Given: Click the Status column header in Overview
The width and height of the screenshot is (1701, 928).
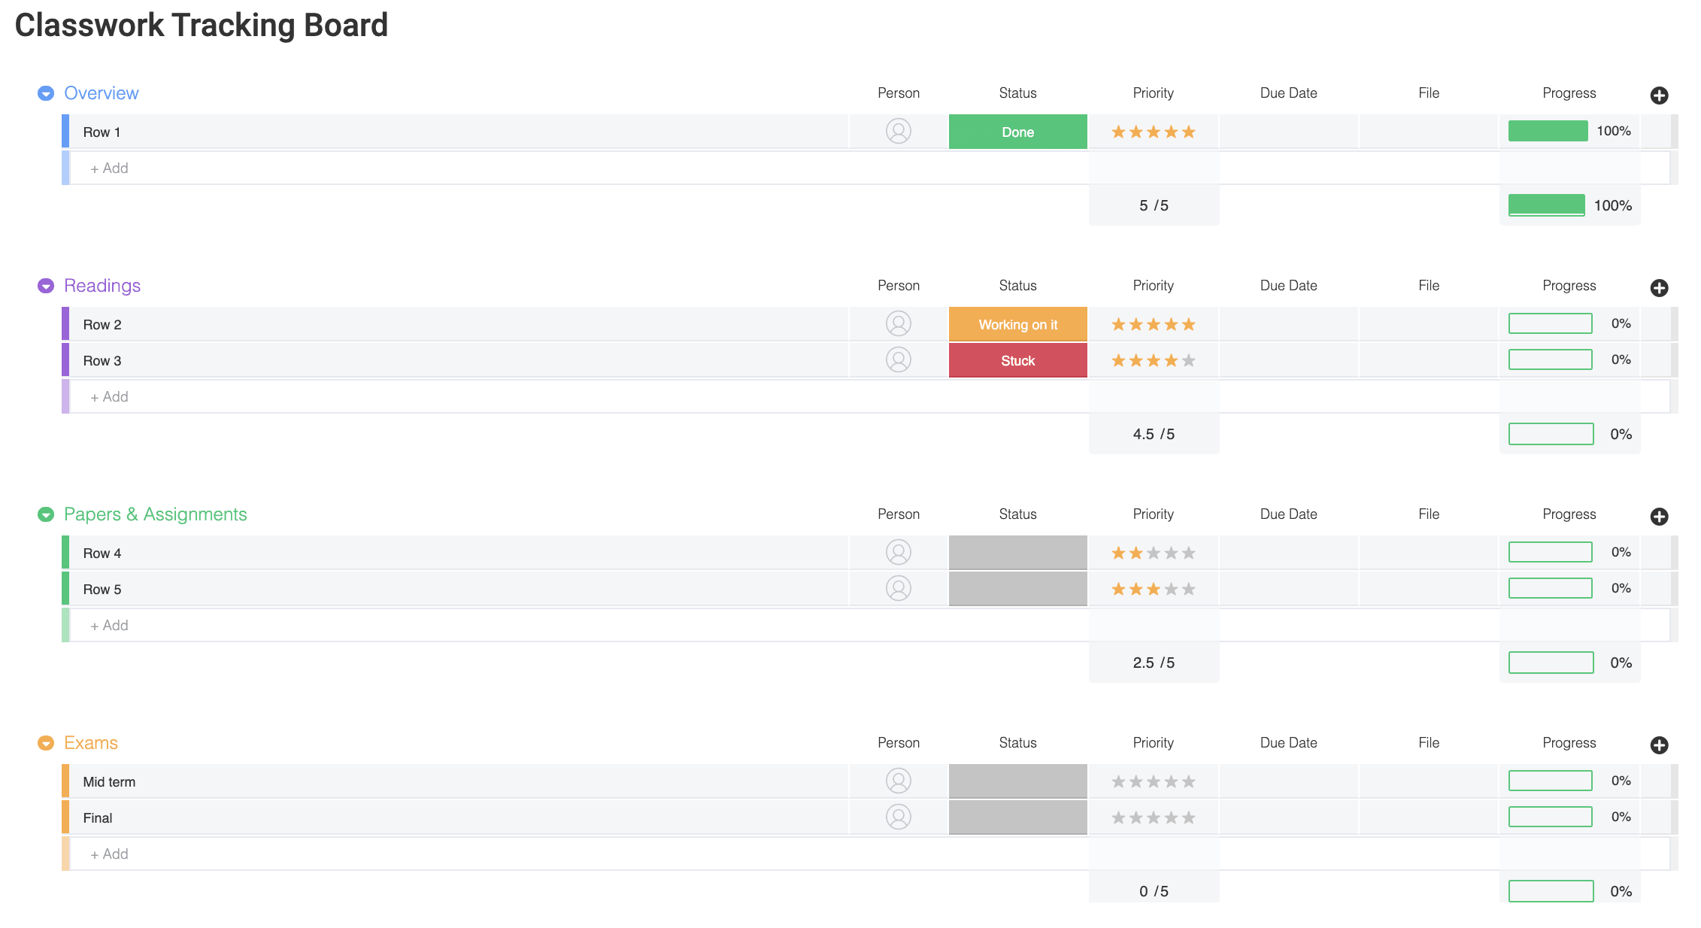Looking at the screenshot, I should (x=1018, y=93).
